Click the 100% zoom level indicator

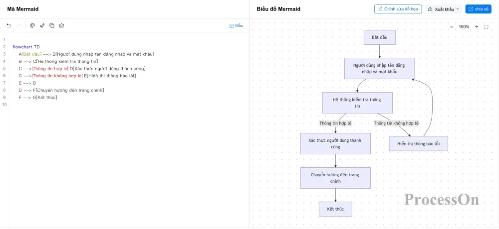[x=464, y=27]
